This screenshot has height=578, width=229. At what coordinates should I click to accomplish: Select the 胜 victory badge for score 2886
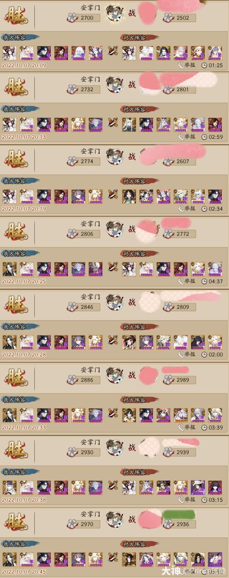pos(16,376)
